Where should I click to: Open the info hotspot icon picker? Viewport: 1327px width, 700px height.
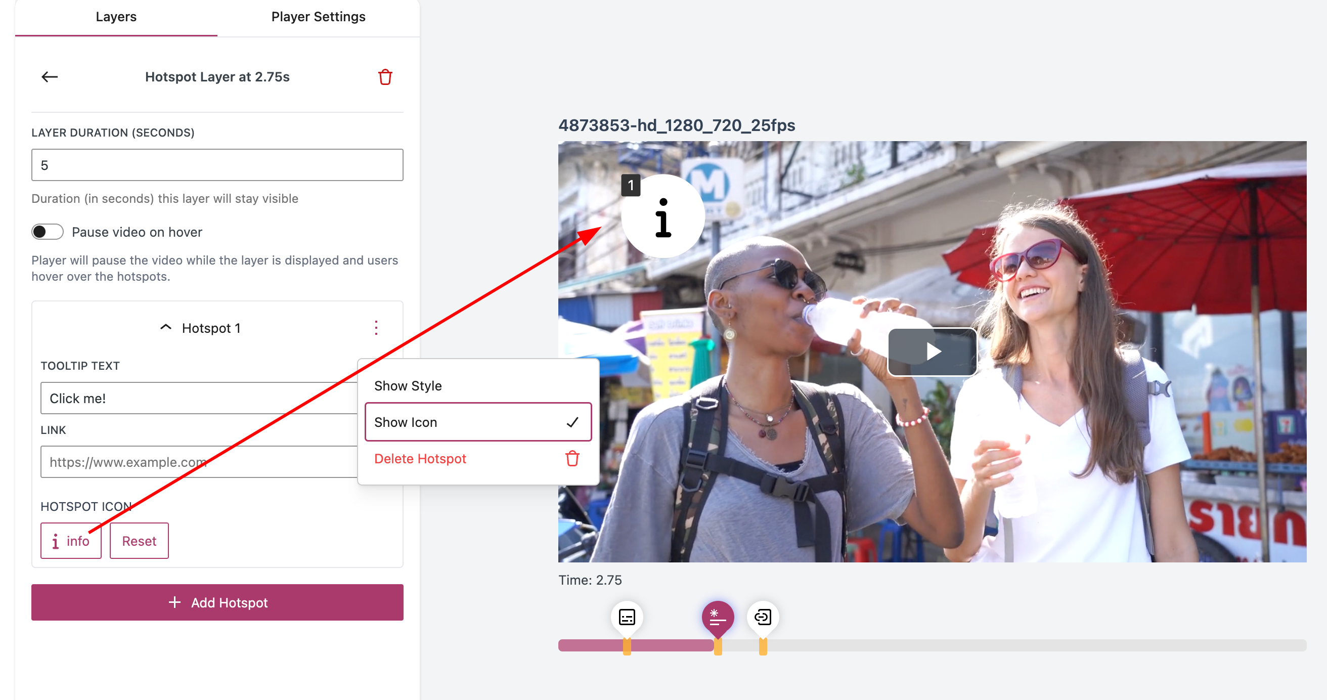(x=71, y=541)
